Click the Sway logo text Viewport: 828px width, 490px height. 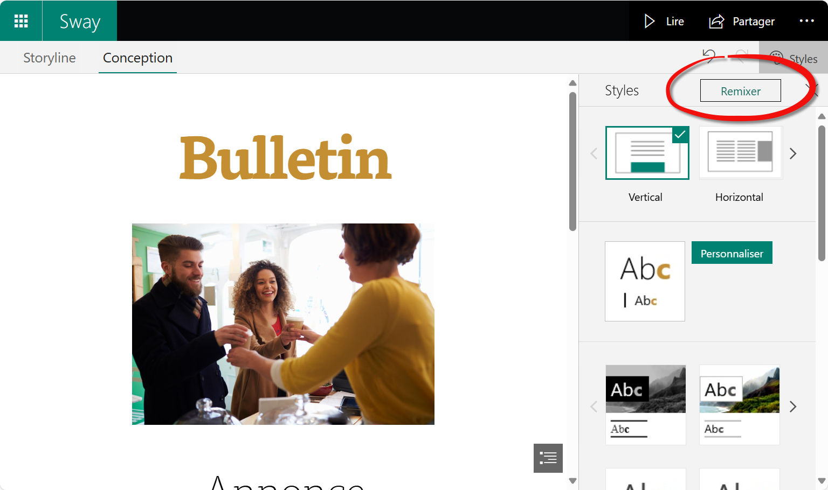[80, 21]
